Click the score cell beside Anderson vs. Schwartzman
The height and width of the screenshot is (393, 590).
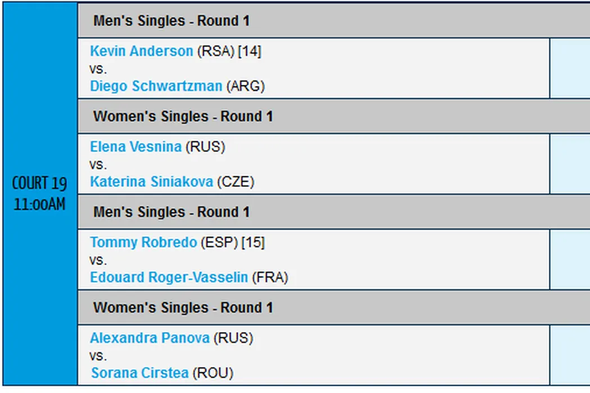coord(569,68)
